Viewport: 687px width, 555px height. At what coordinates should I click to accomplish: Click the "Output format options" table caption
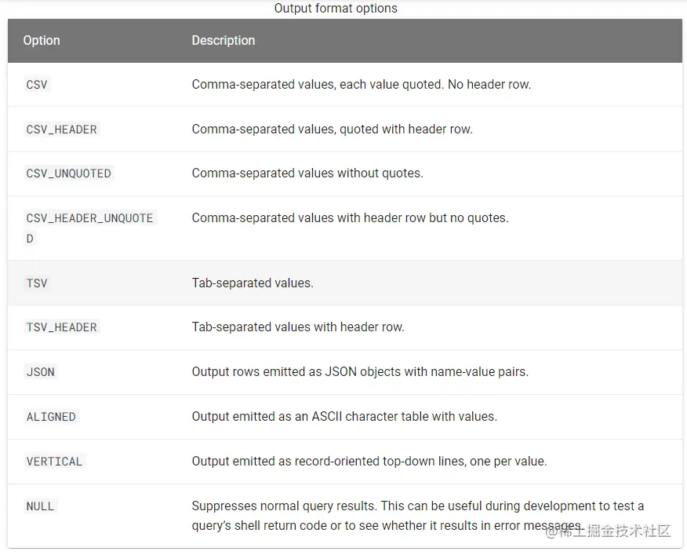point(336,9)
